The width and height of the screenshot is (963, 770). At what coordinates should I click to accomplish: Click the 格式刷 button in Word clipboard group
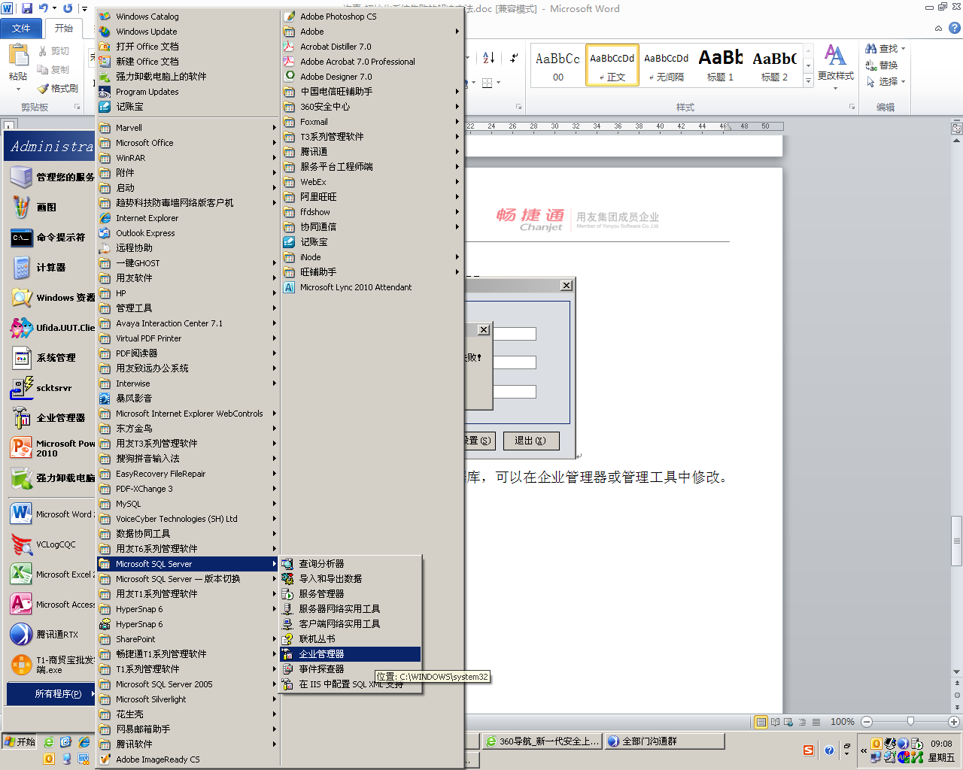(x=58, y=88)
